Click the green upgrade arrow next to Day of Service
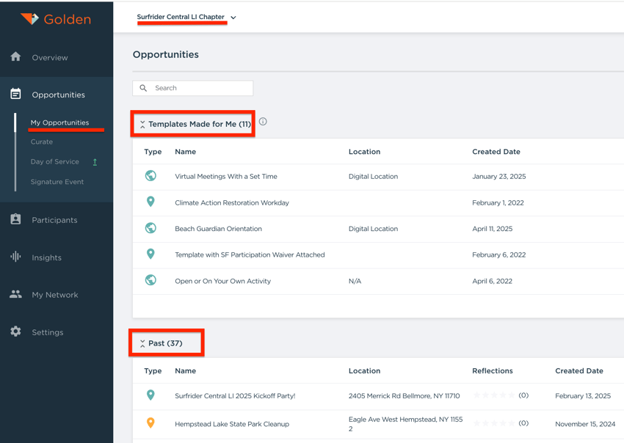624x443 pixels. click(95, 162)
